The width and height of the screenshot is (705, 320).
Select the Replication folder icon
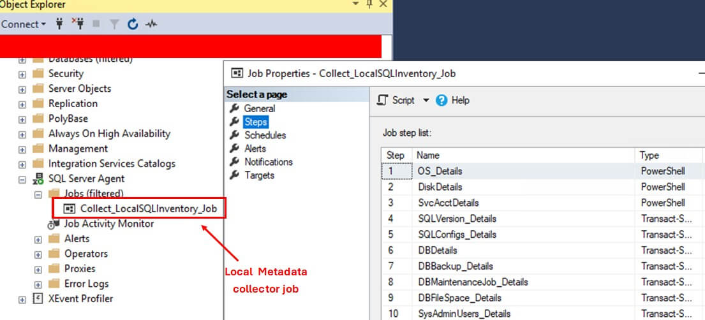click(x=38, y=103)
